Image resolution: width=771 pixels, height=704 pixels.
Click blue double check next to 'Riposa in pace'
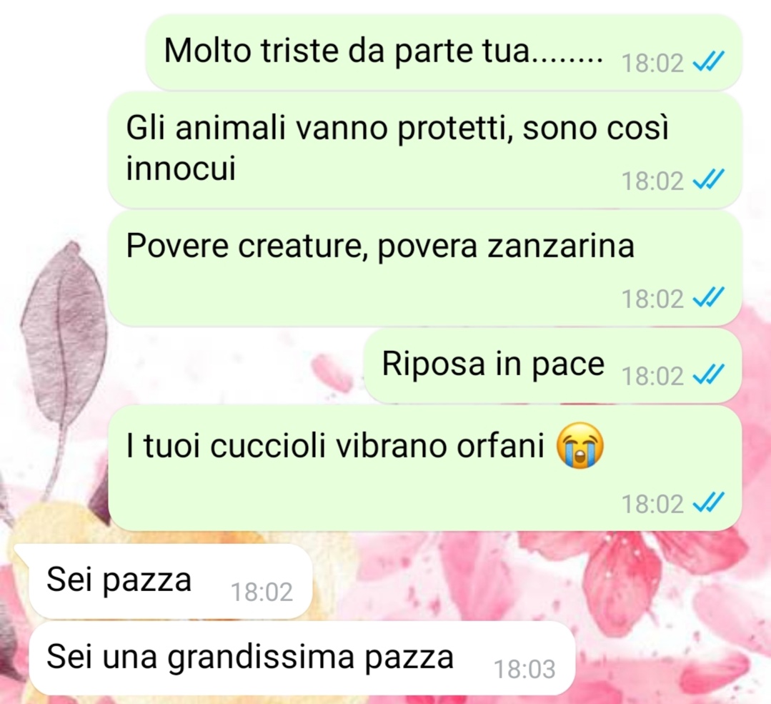[708, 375]
